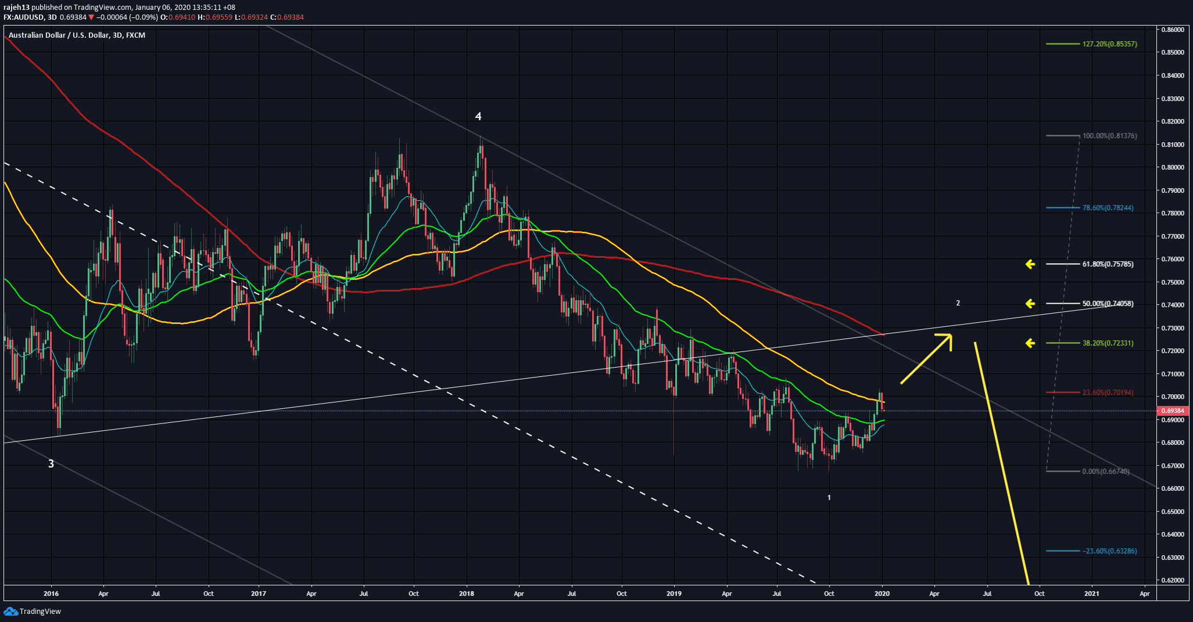Click the 2018 label on time axis

point(466,594)
